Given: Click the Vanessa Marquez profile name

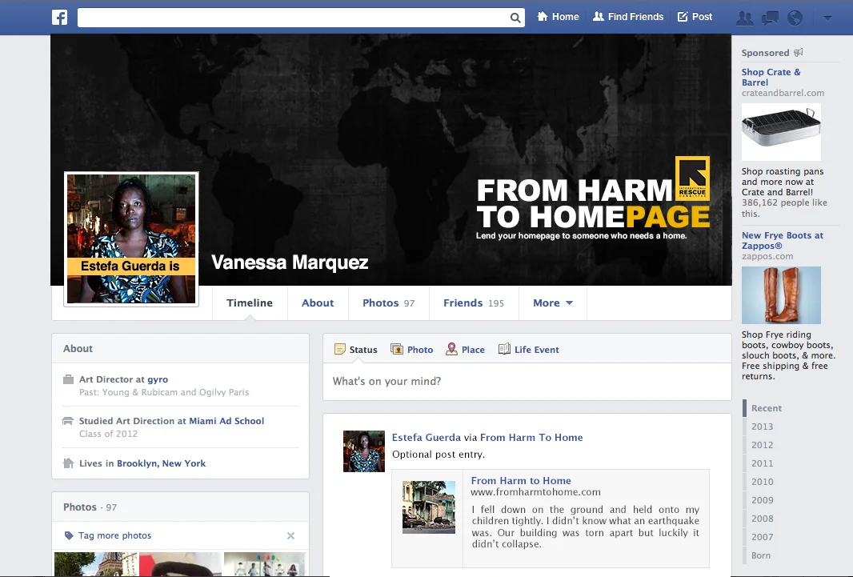Looking at the screenshot, I should (290, 262).
